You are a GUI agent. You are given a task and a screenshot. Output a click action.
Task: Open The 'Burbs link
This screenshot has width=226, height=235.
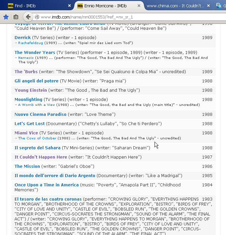(26, 71)
